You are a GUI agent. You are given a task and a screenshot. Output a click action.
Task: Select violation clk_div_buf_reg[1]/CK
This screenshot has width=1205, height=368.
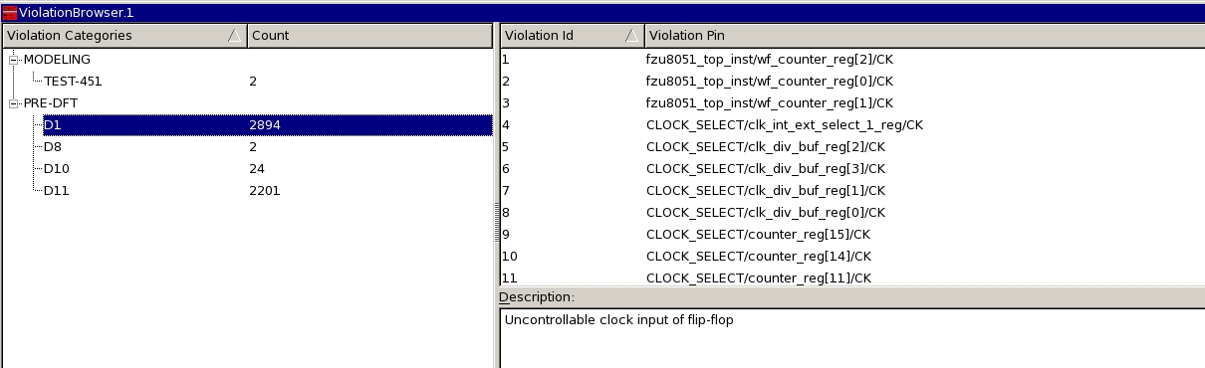766,191
